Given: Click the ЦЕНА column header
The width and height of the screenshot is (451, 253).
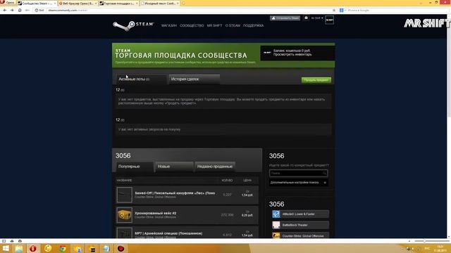Looking at the screenshot, I should pyautogui.click(x=247, y=181).
